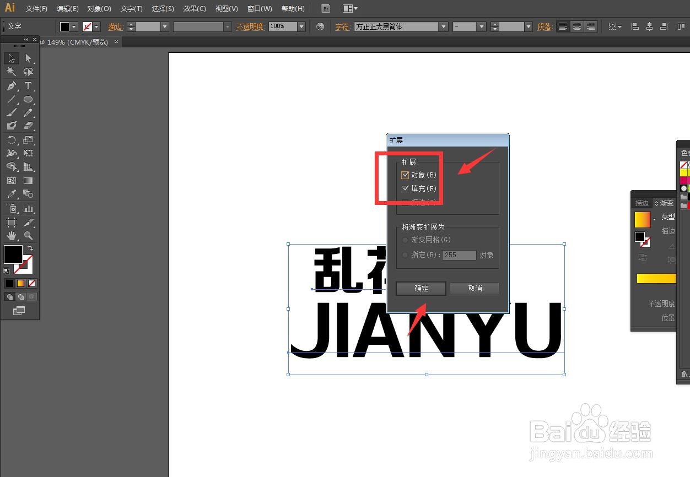The height and width of the screenshot is (477, 690).
Task: Uncheck the 对象(B) checkbox in Expand dialog
Action: click(x=406, y=175)
